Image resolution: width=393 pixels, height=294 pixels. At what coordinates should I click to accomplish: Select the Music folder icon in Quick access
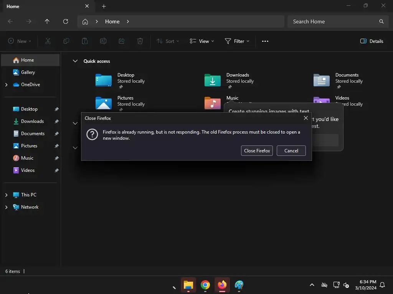[x=213, y=103]
